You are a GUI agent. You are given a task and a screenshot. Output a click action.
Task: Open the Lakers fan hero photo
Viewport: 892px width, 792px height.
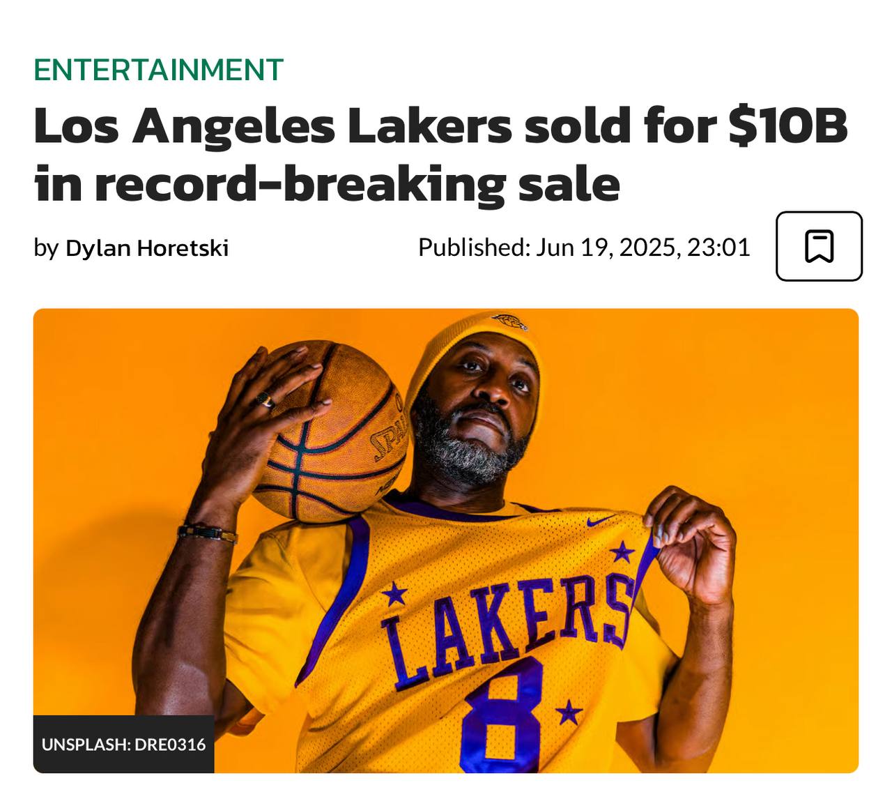(446, 540)
